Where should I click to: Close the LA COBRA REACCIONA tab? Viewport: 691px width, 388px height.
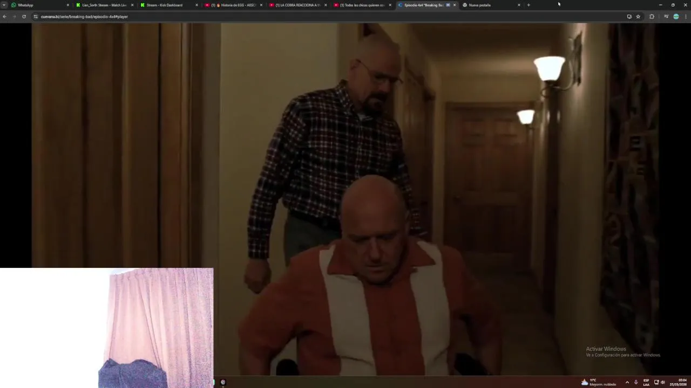326,5
